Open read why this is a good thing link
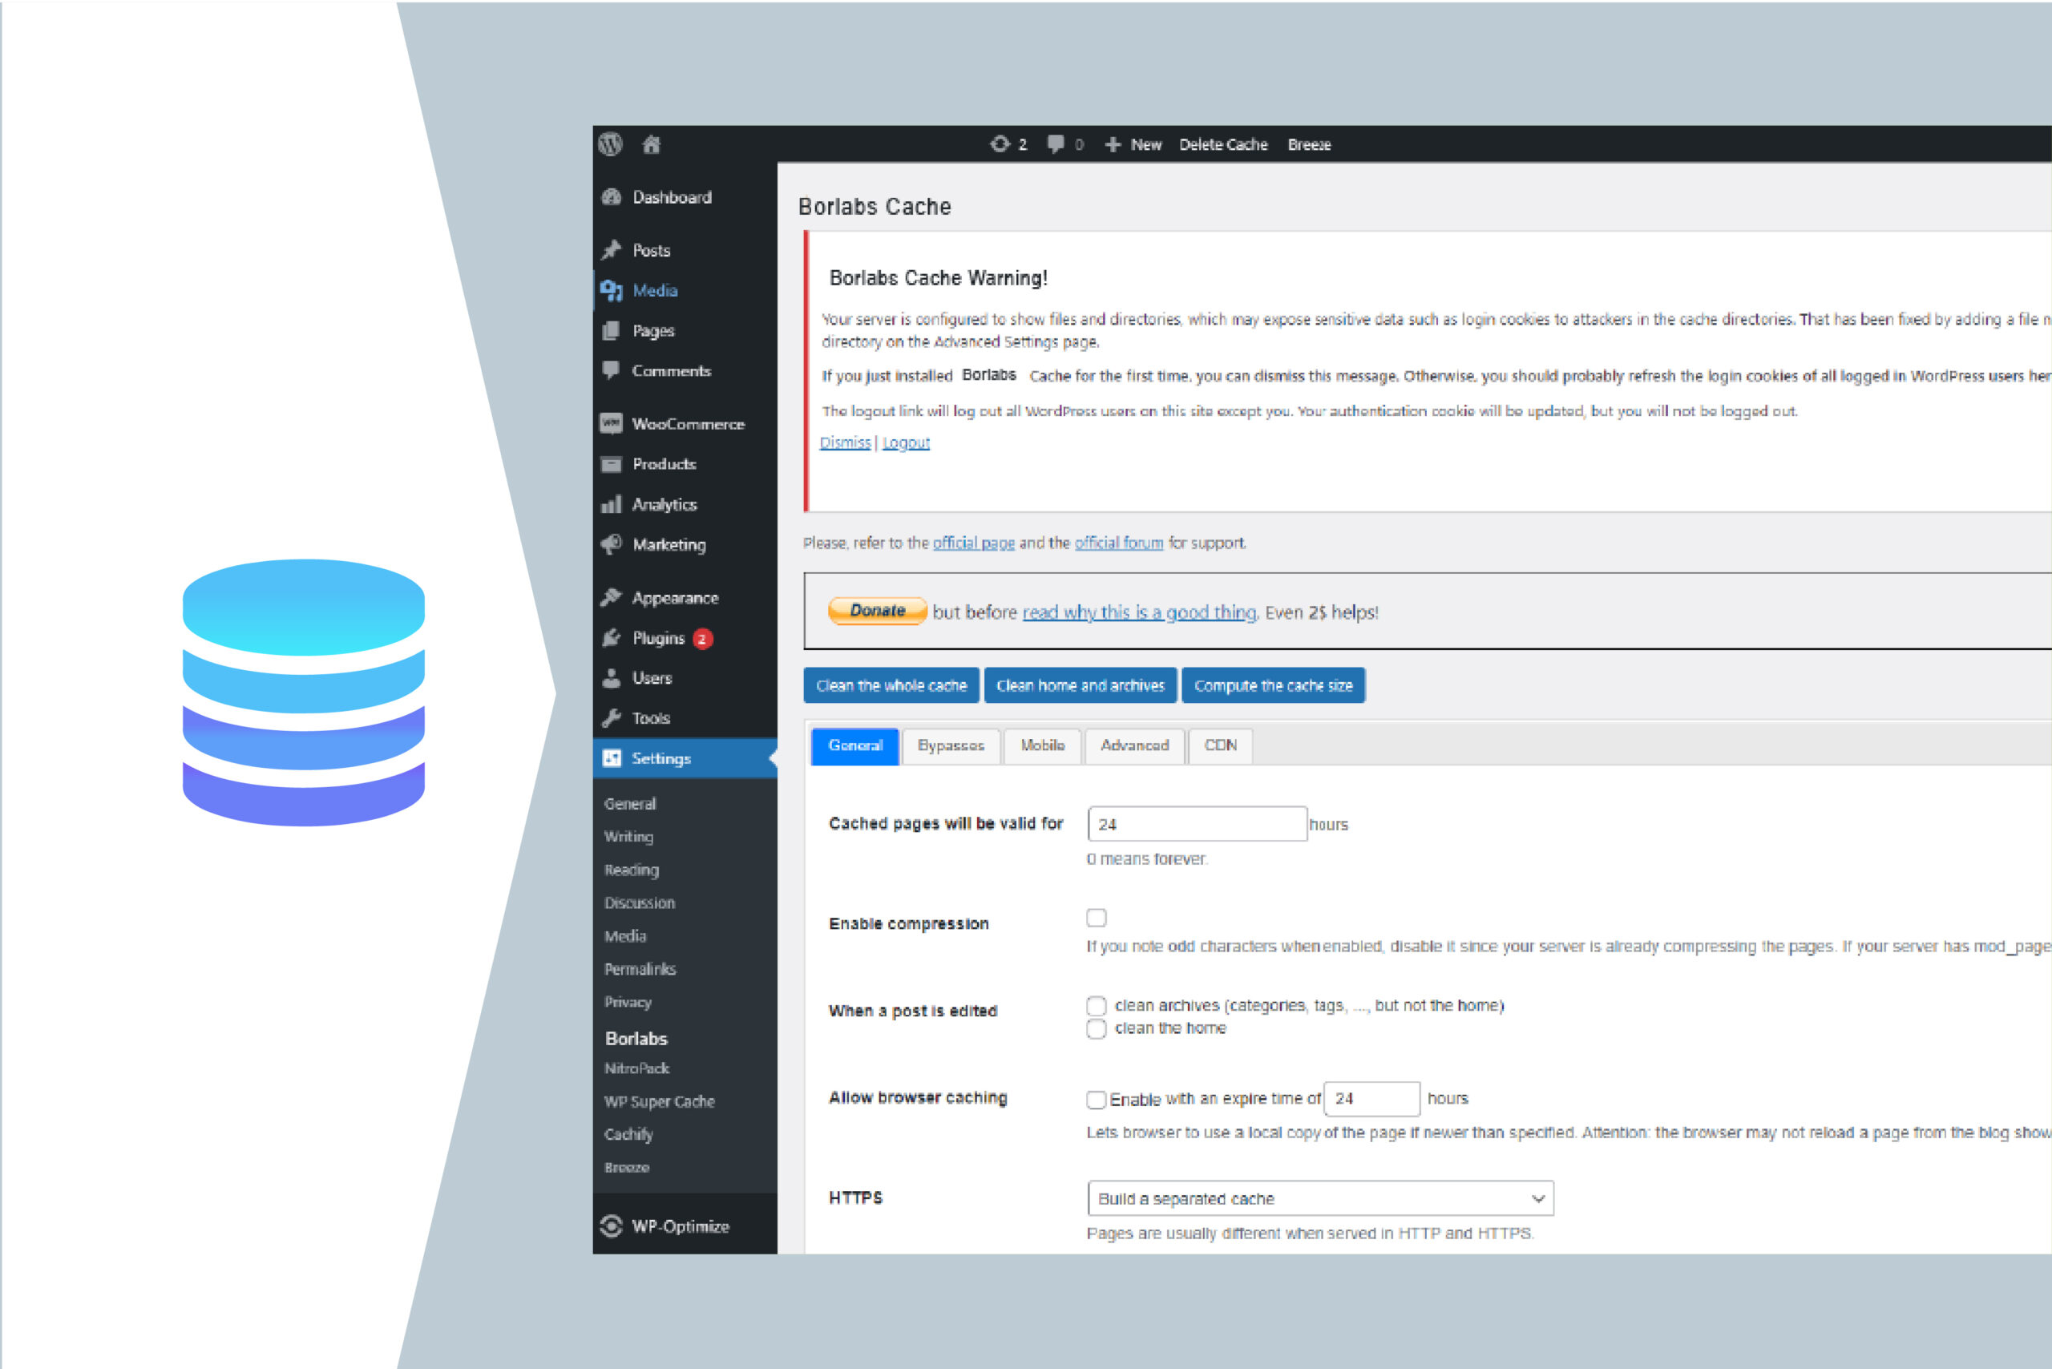Screen dimensions: 2052x1369 pyautogui.click(x=1140, y=613)
